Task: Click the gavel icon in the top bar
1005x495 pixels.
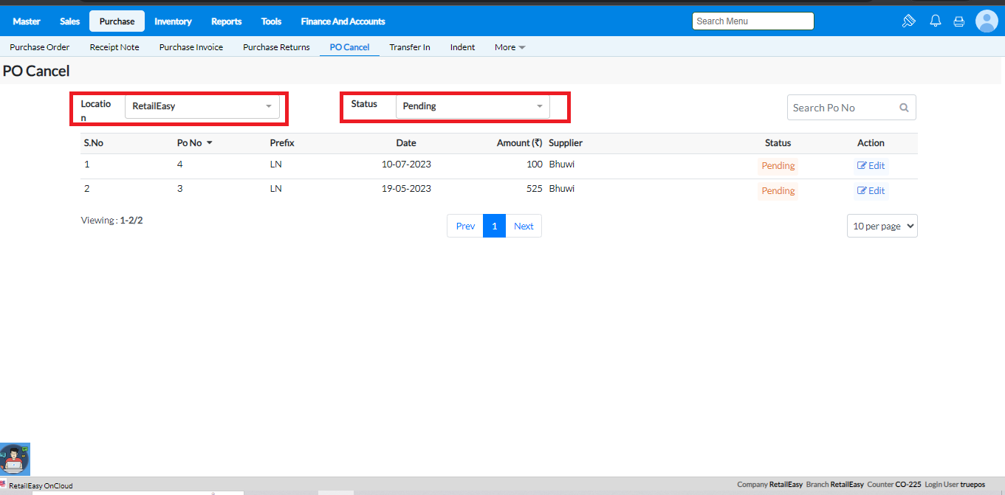Action: click(909, 21)
